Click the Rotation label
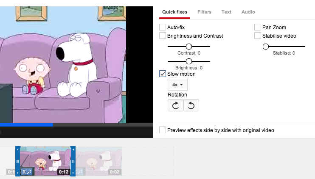Screen dimensions: 315x179 click(x=177, y=95)
